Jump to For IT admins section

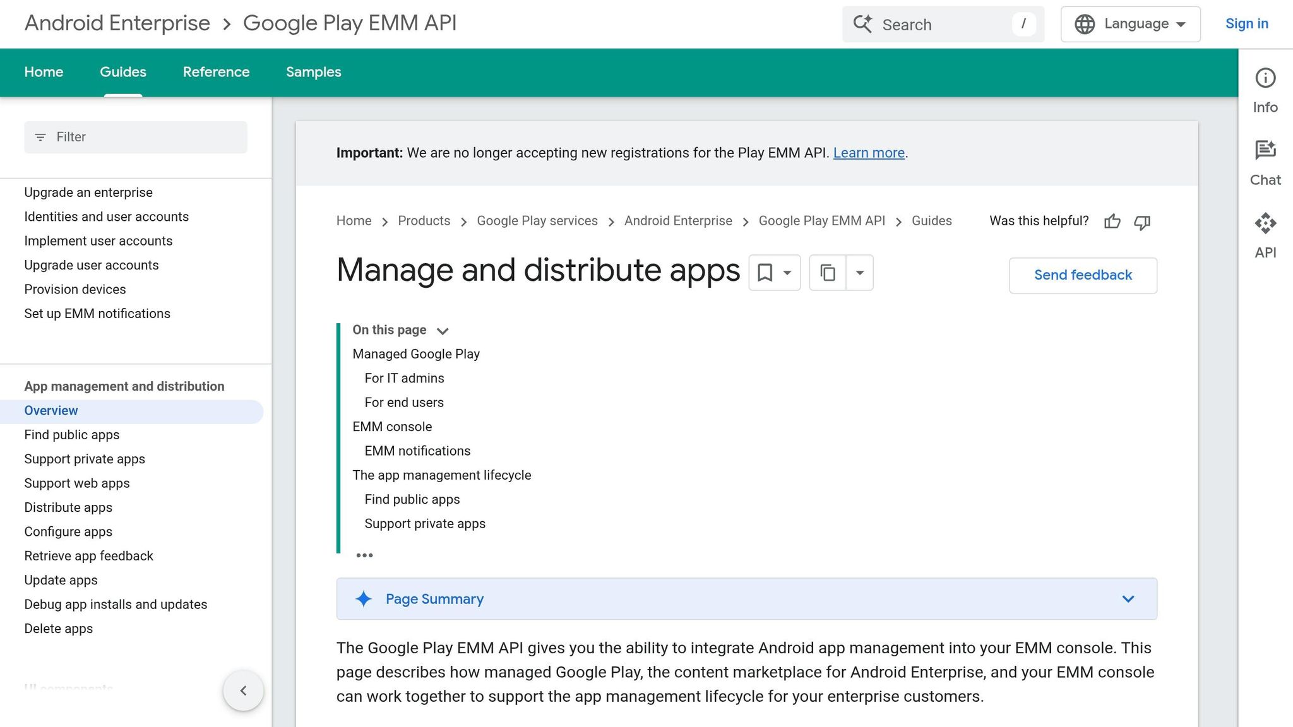pos(404,378)
